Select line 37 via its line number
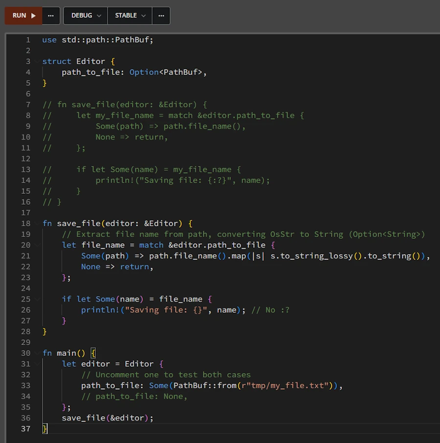The width and height of the screenshot is (440, 443). 25,429
